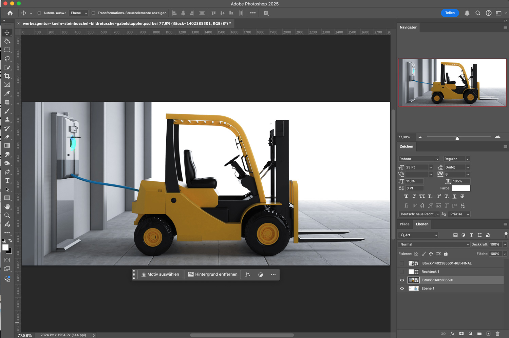Choose the Rectangle shape tool
This screenshot has width=509, height=338.
point(7,198)
